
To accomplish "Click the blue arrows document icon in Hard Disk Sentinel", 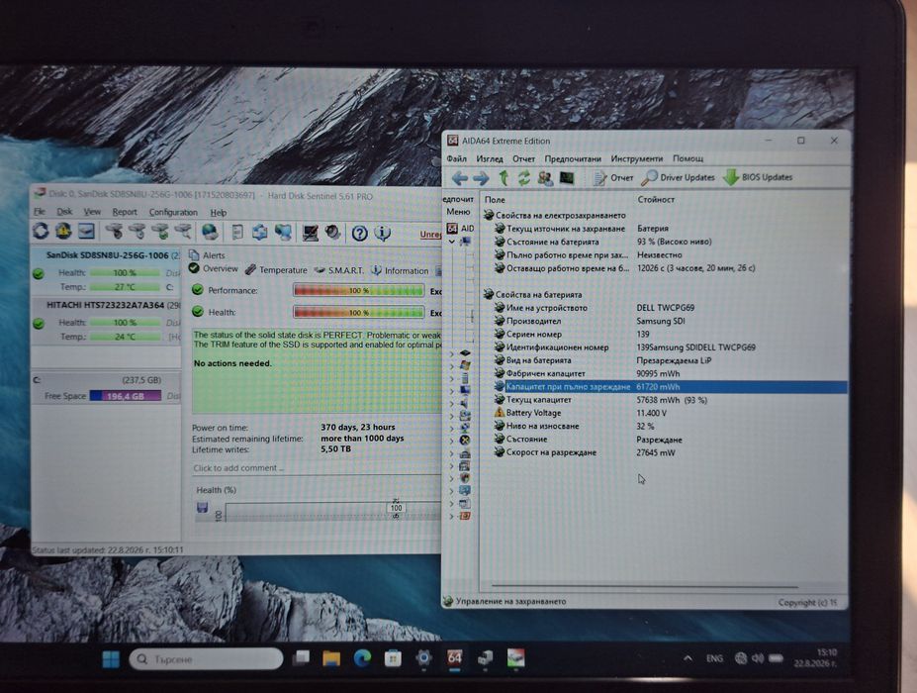I will tap(259, 233).
